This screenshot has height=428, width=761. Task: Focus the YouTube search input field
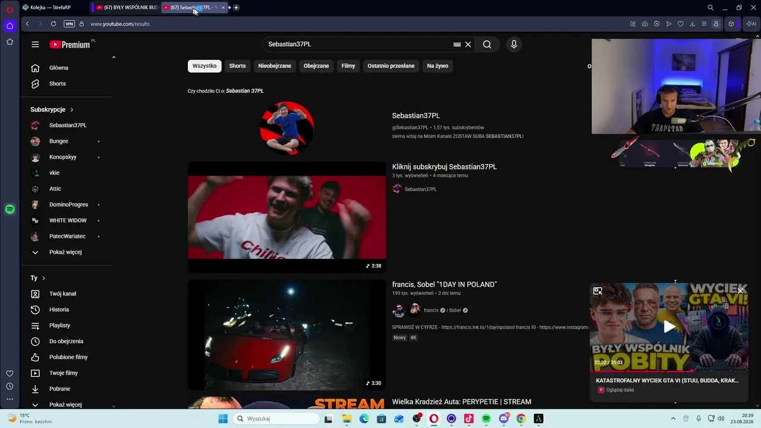pyautogui.click(x=359, y=45)
